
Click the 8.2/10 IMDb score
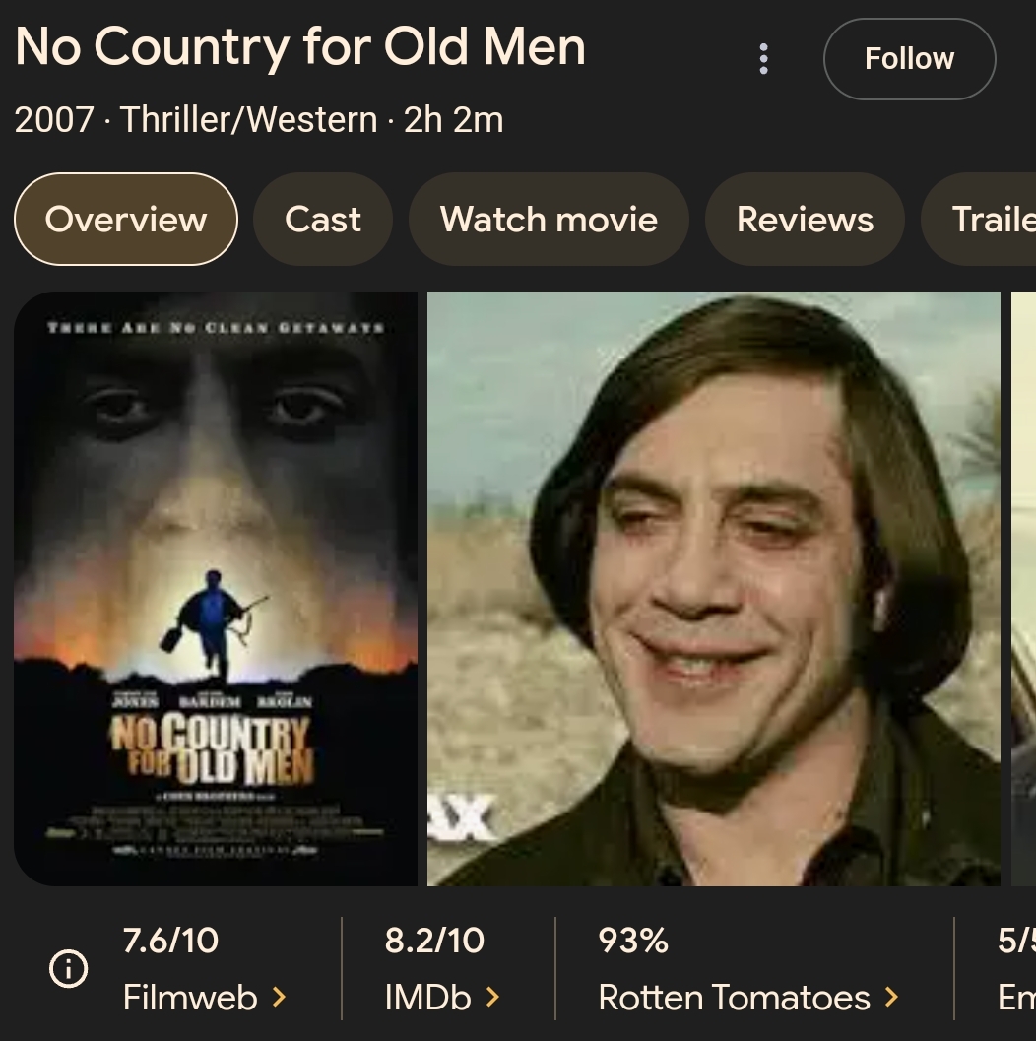point(434,941)
